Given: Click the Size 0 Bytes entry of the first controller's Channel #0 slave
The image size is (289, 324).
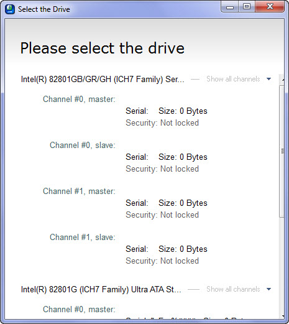Looking at the screenshot, I should pyautogui.click(x=183, y=157).
